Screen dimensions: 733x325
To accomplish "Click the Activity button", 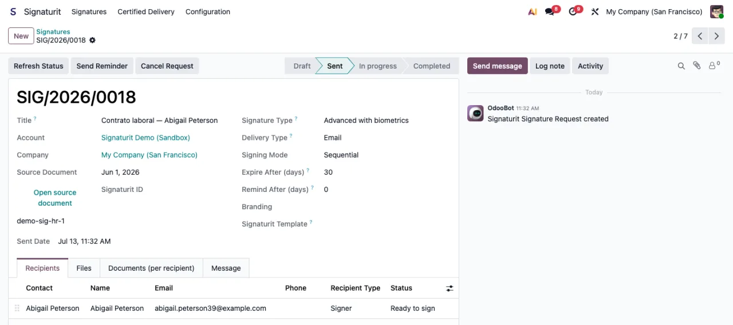I will pos(590,66).
